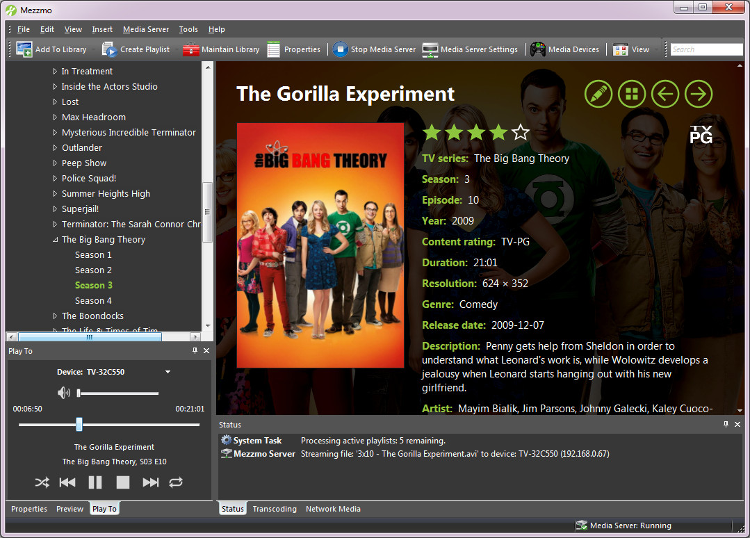Switch to the Transcoding tab
The width and height of the screenshot is (750, 538).
coord(275,509)
